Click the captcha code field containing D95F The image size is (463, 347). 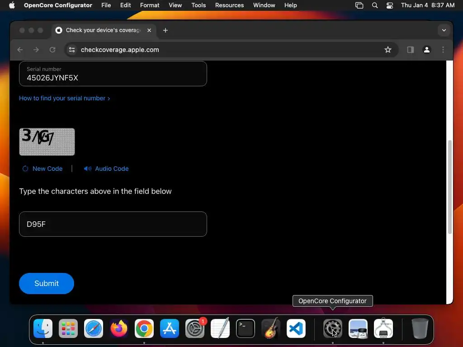(x=113, y=224)
